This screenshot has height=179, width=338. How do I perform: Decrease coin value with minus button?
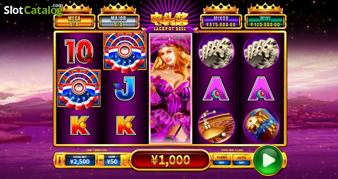coord(101,160)
